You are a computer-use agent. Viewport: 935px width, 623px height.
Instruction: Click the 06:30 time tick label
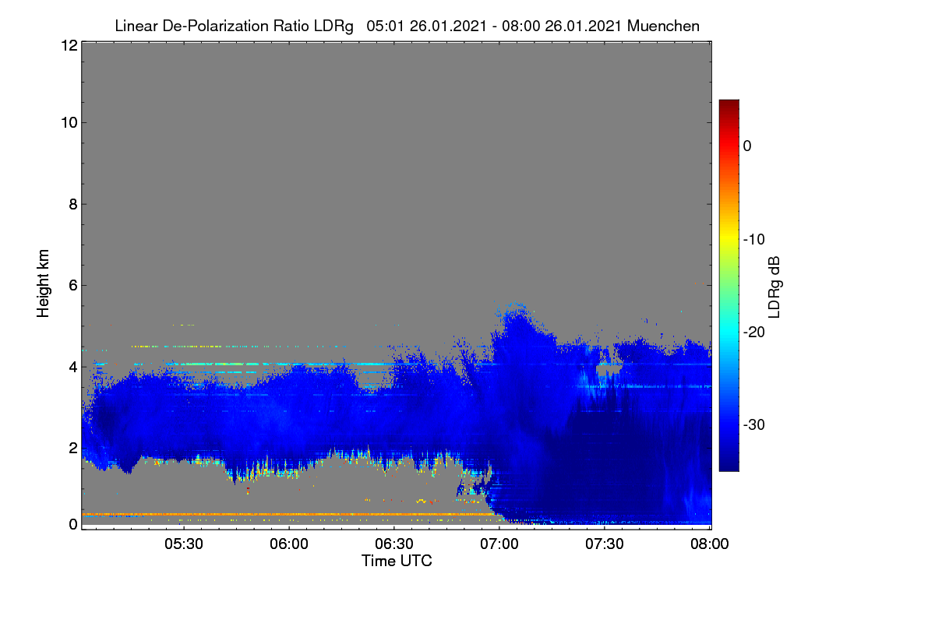point(394,544)
